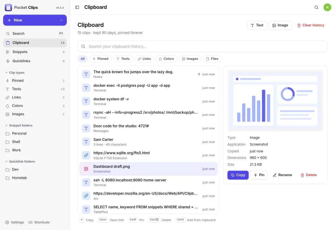The height and width of the screenshot is (230, 335).
Task: Collapse the Snippet folders section
Action: 19,125
